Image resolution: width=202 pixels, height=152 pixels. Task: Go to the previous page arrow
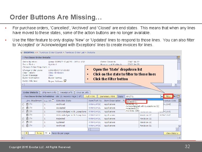click(x=23, y=133)
